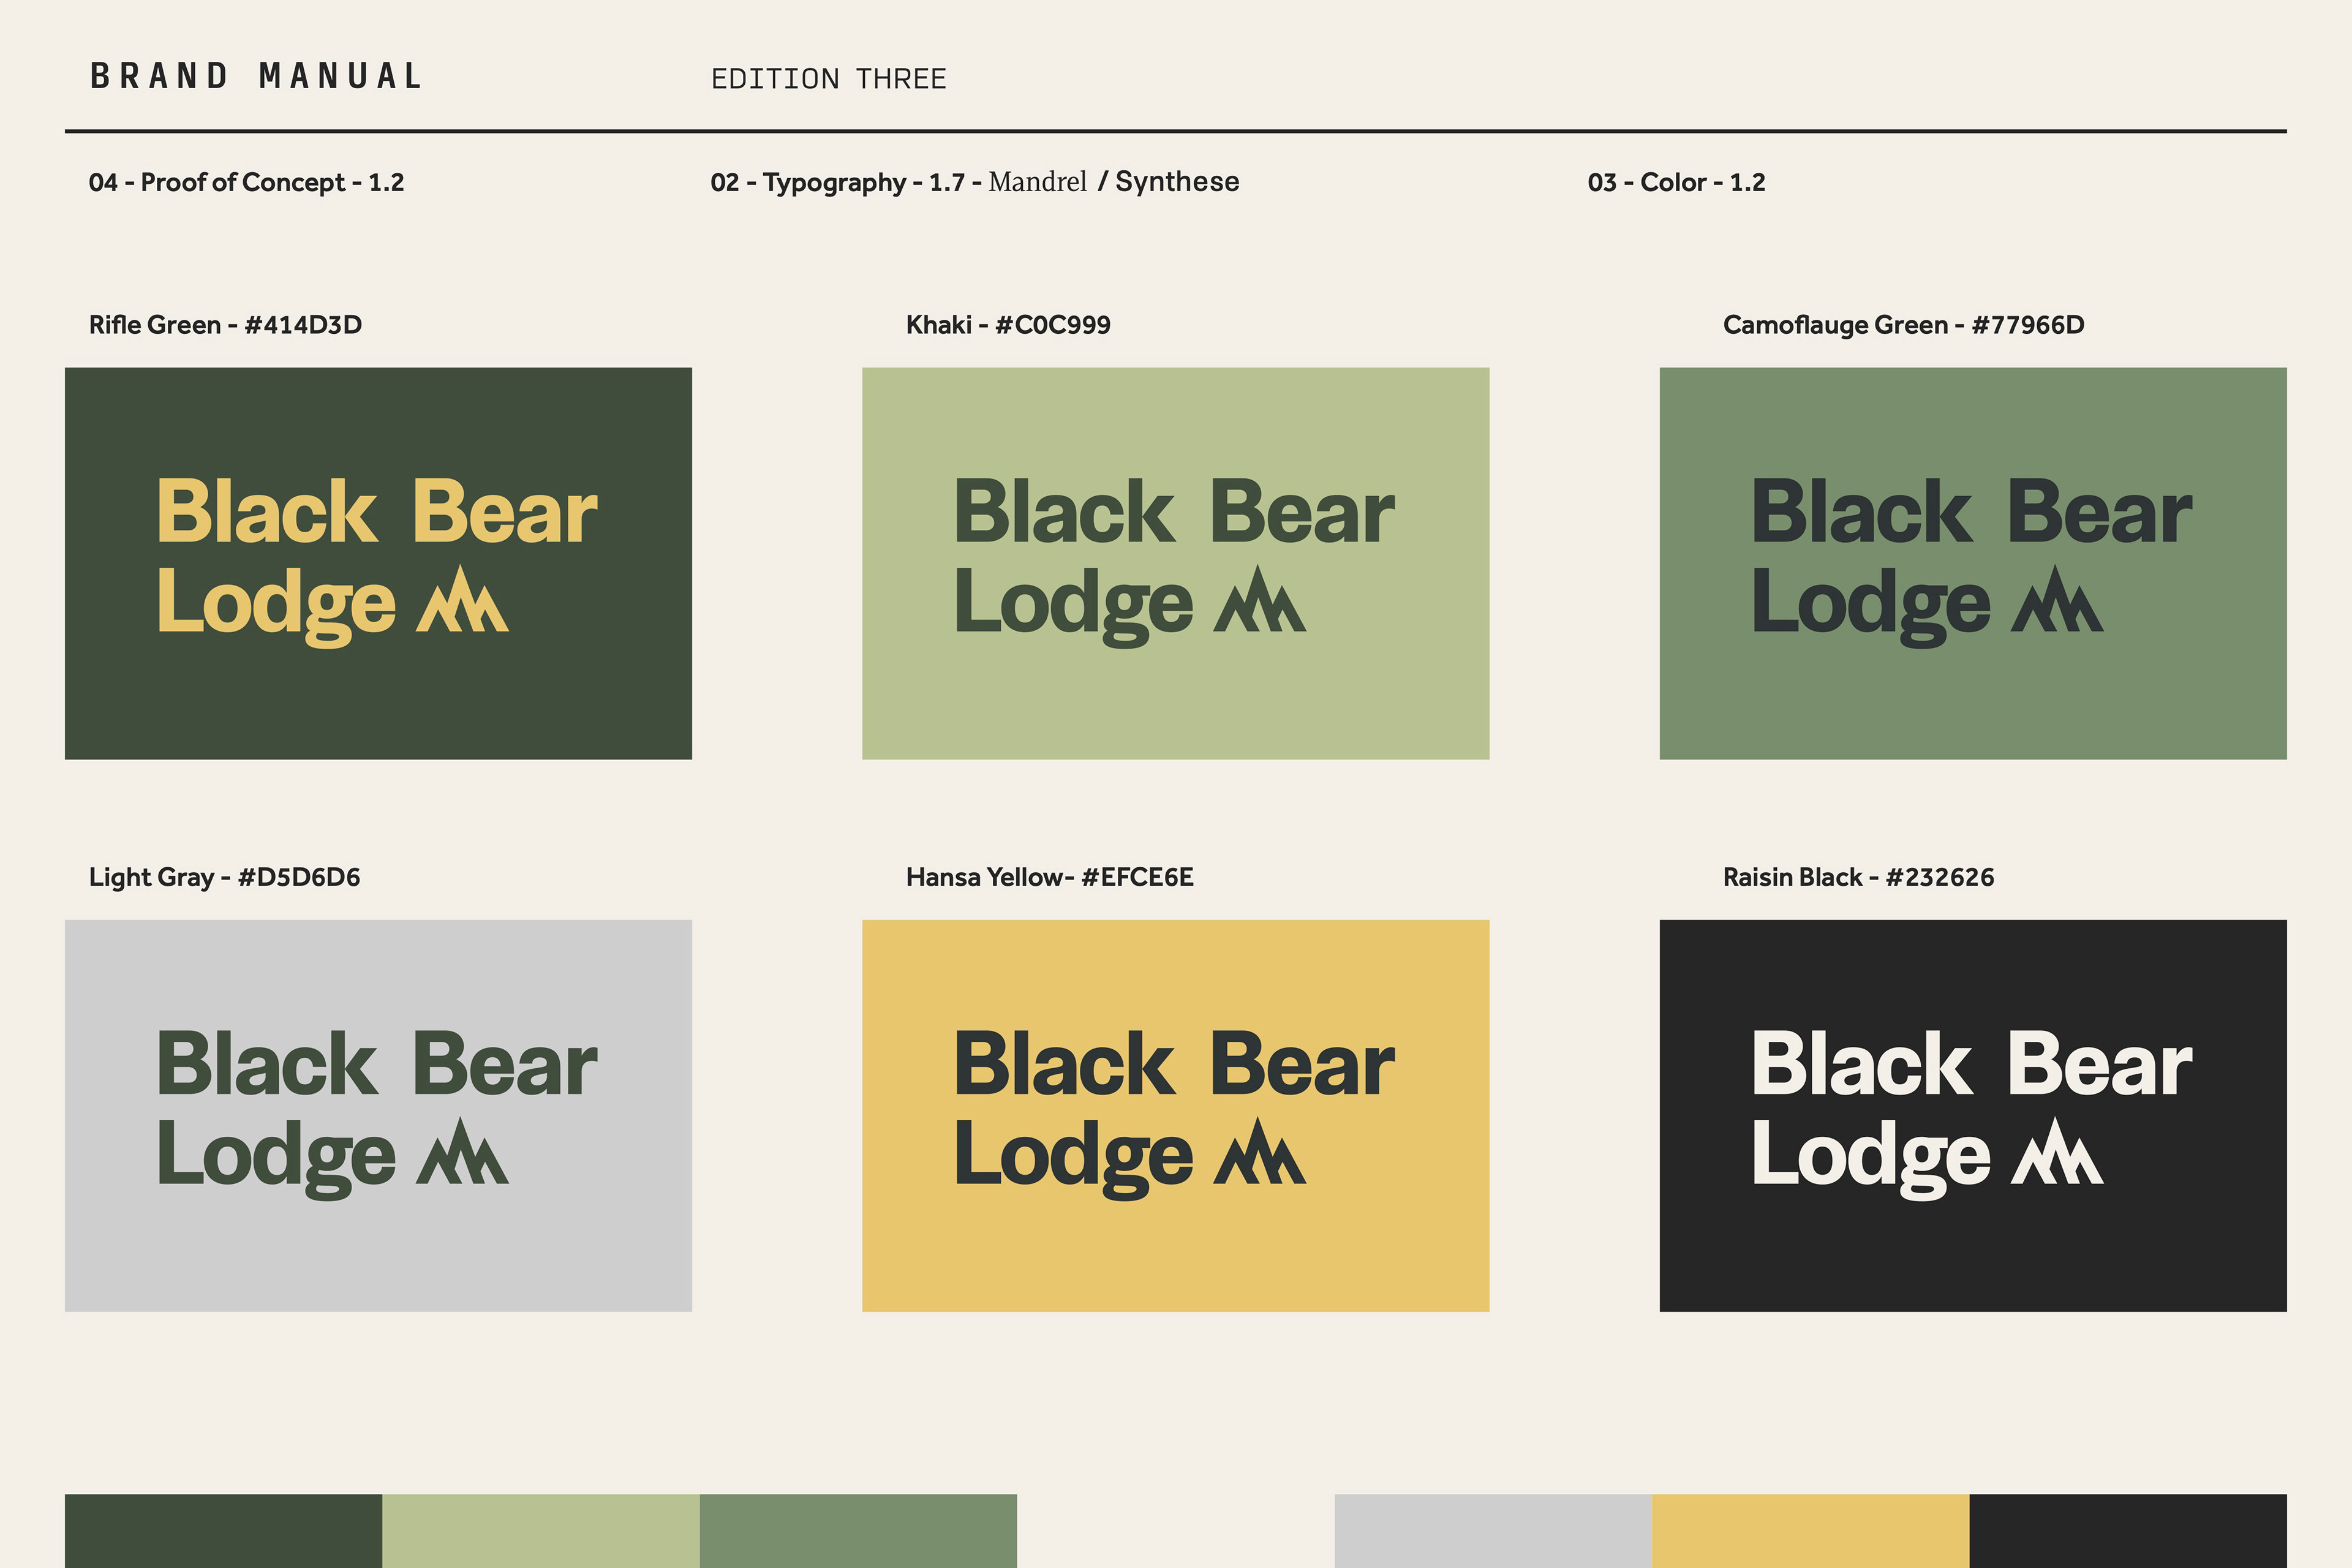Click the Hansa Yellow #EFCE6E label
This screenshot has height=1568, width=2352.
(x=1049, y=877)
